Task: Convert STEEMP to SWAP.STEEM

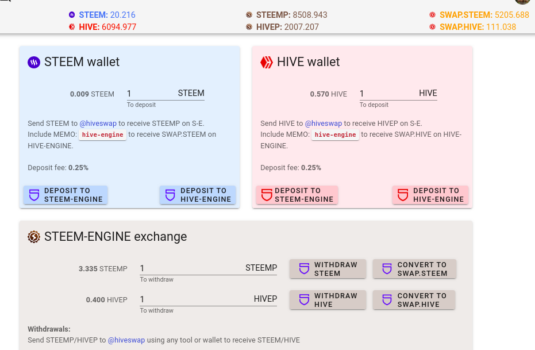Action: pos(414,269)
